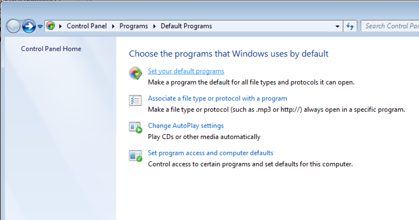Screen dimensions: 419x220
Task: Open Associate a file type or protocol link
Action: (217, 98)
